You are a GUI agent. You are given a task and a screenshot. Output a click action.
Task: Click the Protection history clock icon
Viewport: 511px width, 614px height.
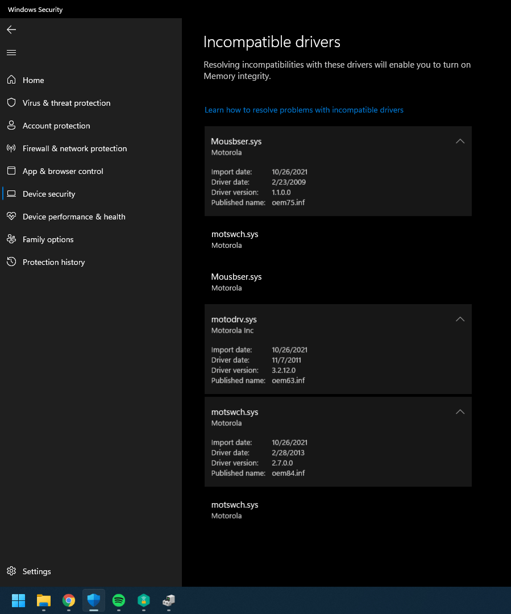point(11,262)
